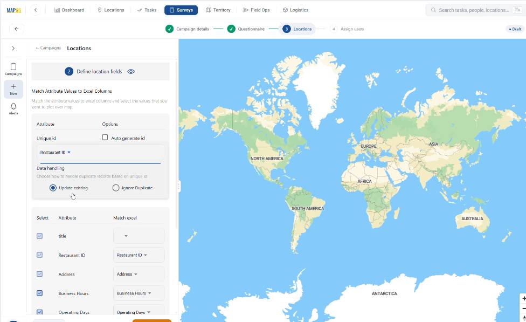
Task: Select the Surveys tab
Action: tap(181, 10)
